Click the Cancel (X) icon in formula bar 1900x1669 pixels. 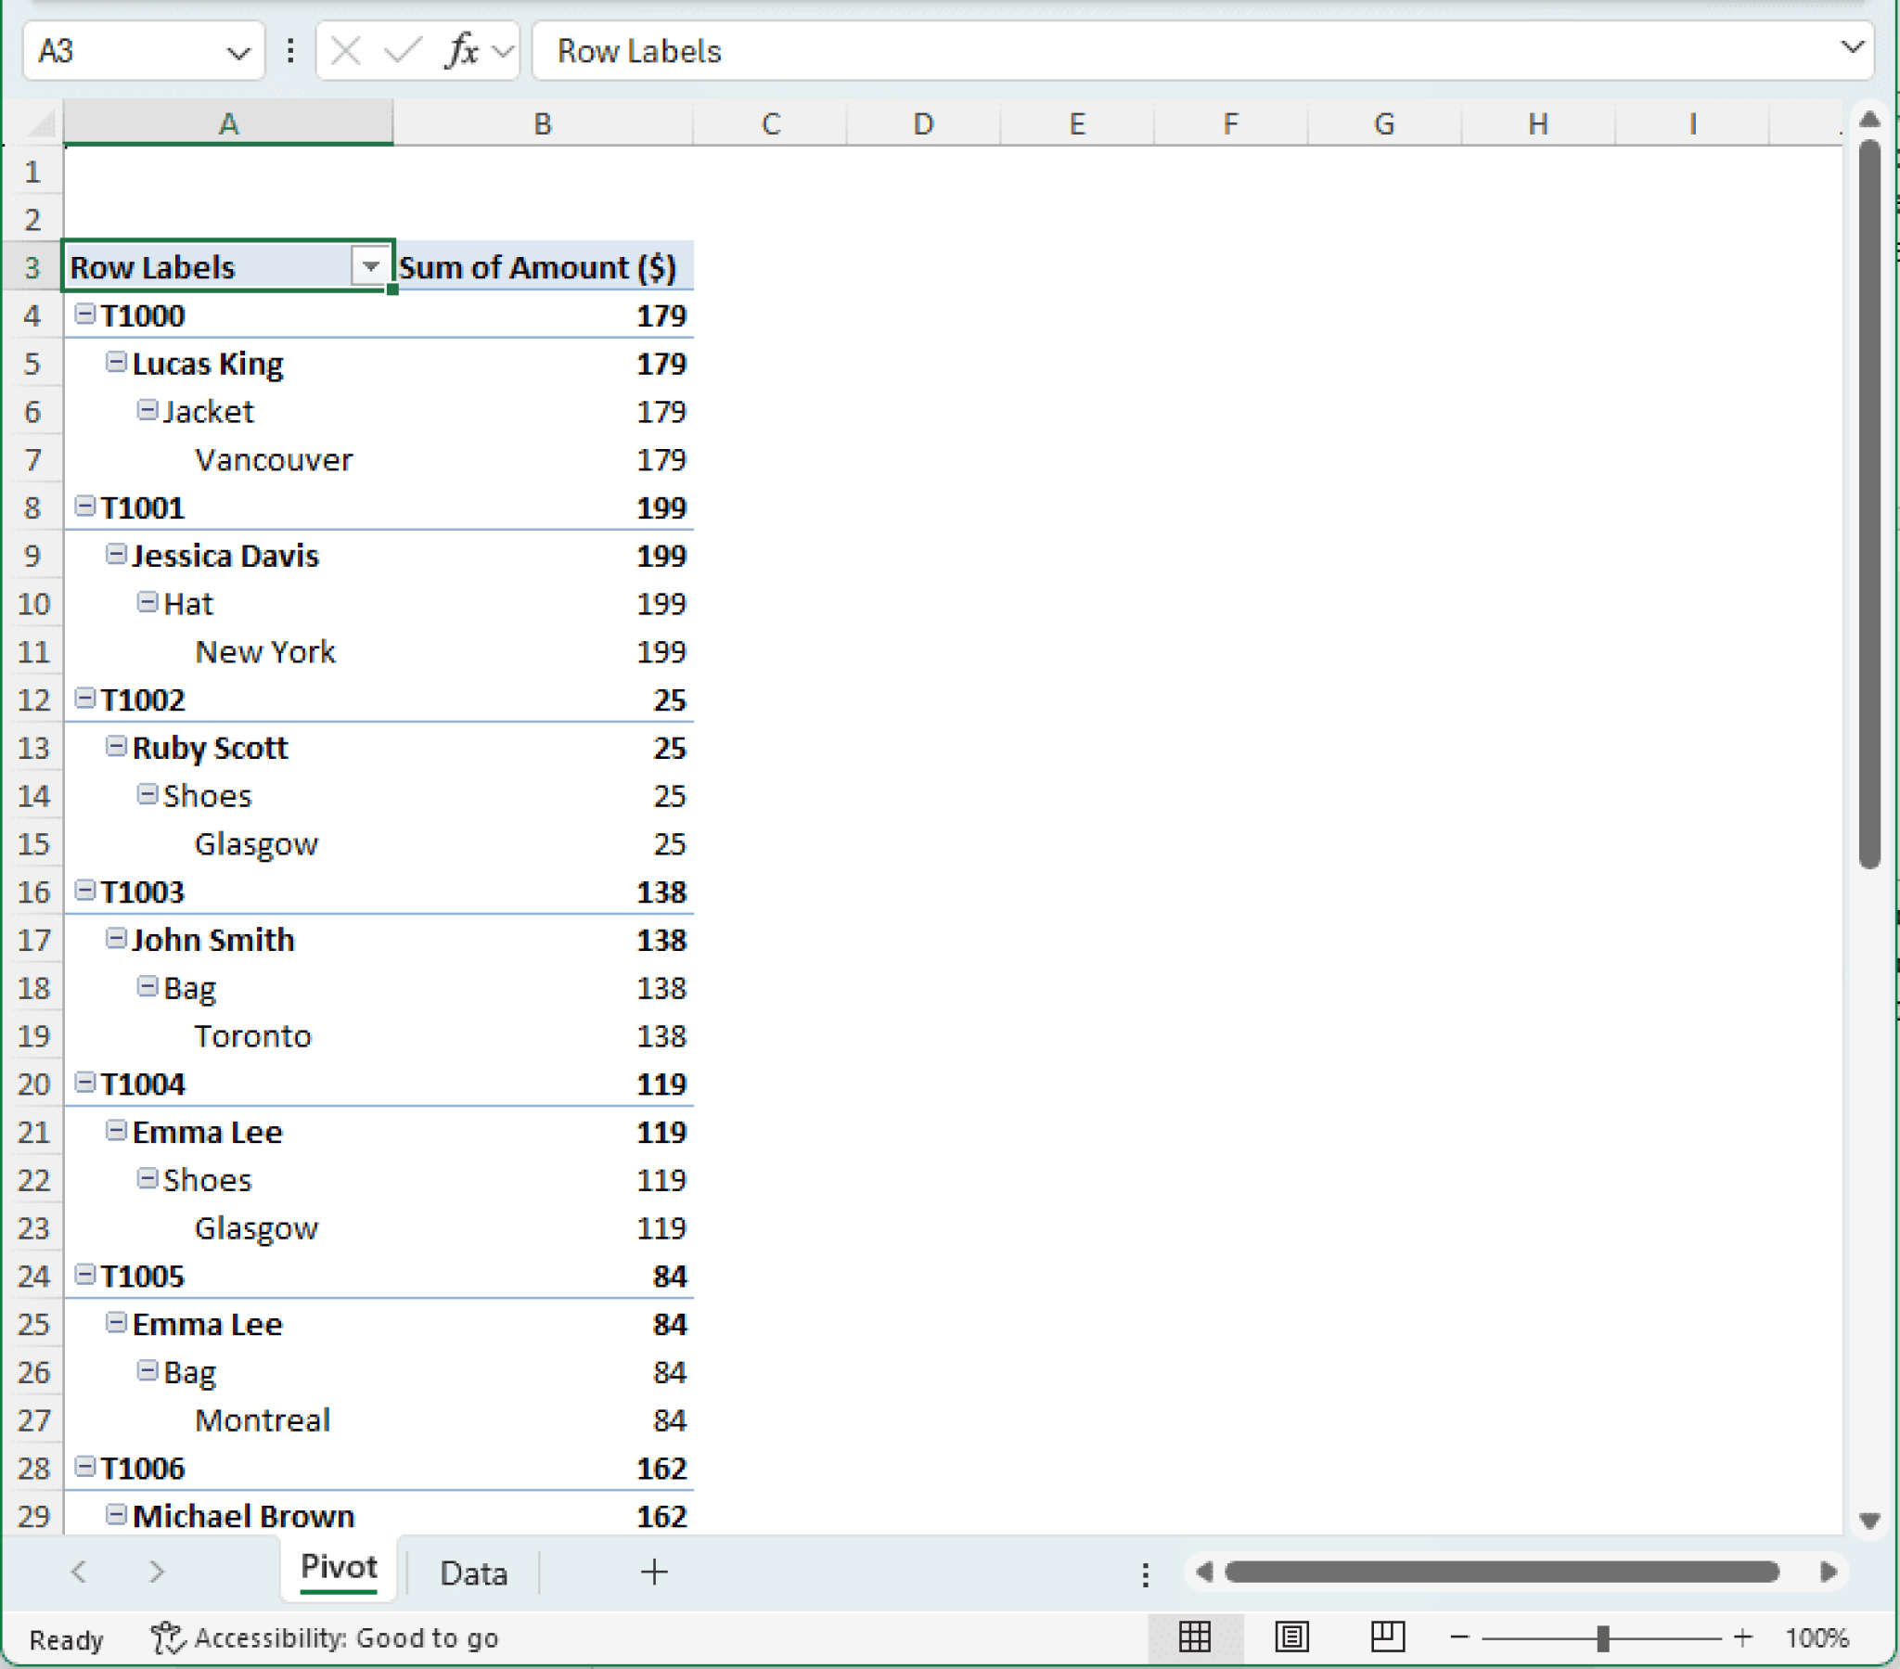tap(344, 51)
